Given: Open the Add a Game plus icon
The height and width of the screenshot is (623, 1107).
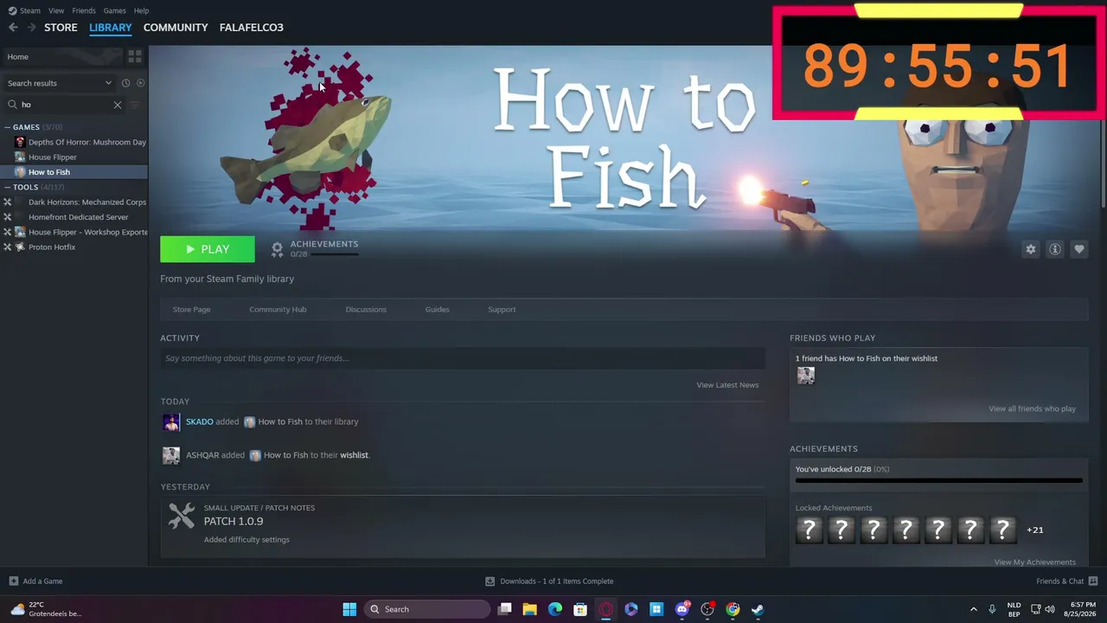Looking at the screenshot, I should 13,581.
